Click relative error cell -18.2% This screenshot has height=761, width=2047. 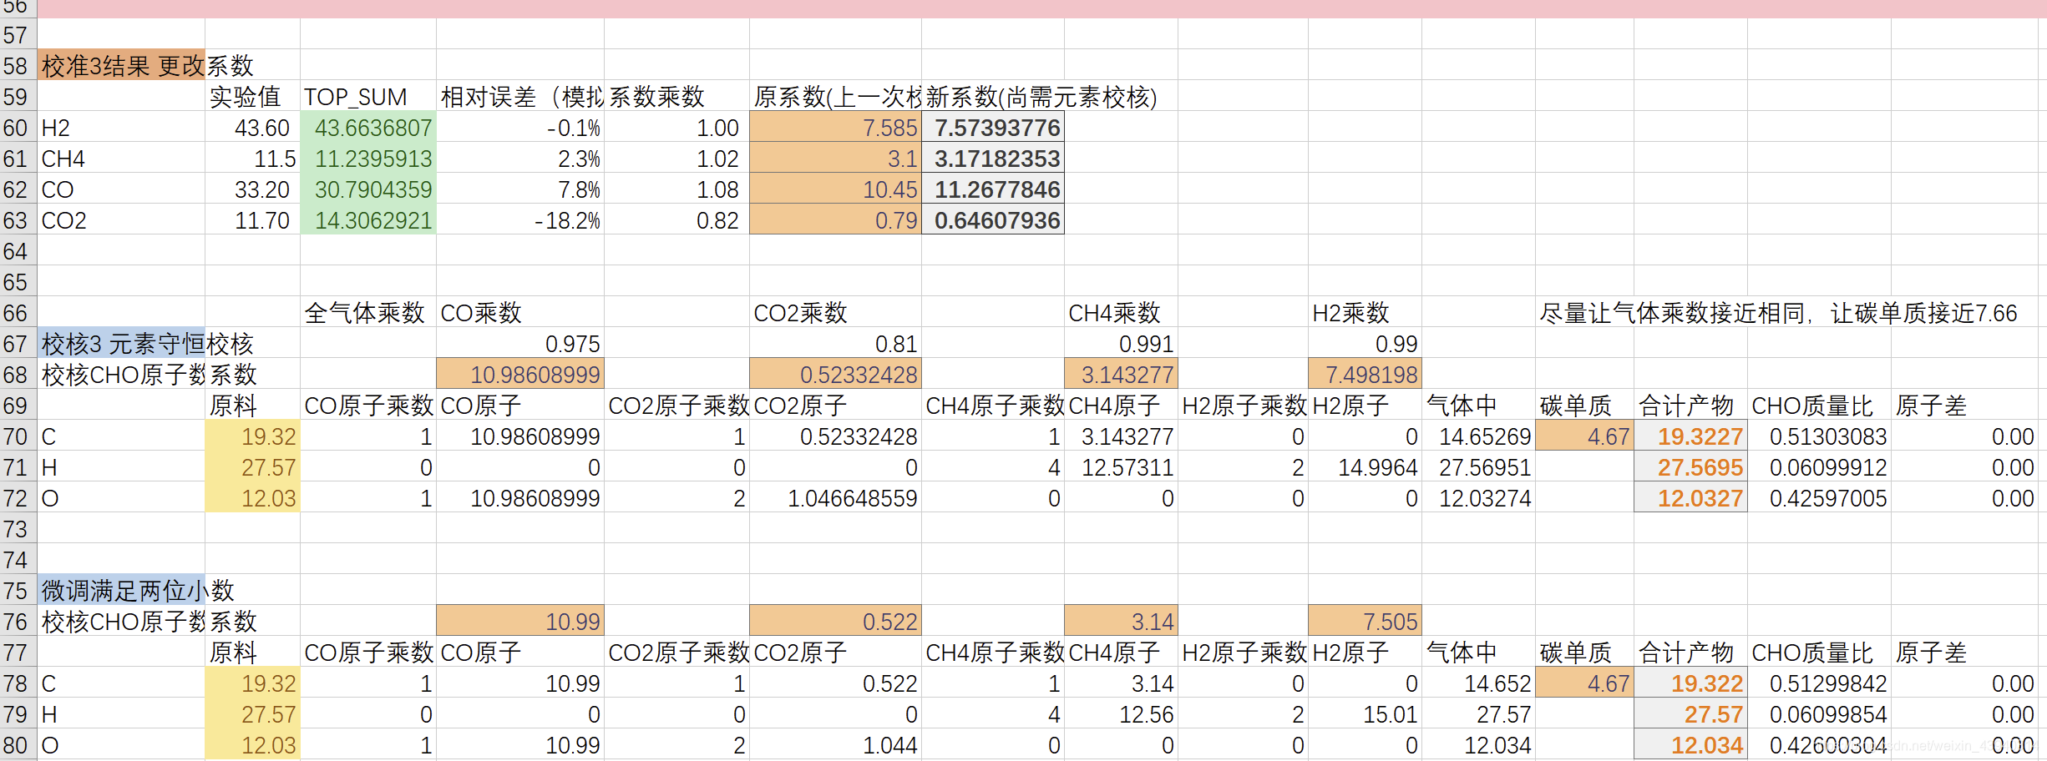click(520, 219)
